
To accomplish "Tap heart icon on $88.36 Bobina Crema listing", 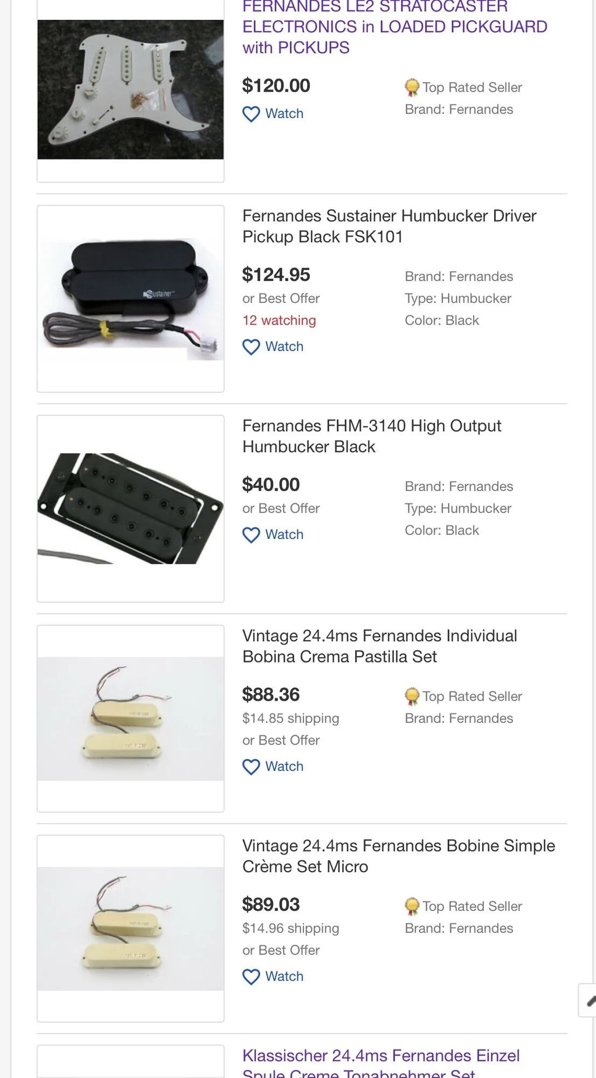I will click(x=251, y=767).
